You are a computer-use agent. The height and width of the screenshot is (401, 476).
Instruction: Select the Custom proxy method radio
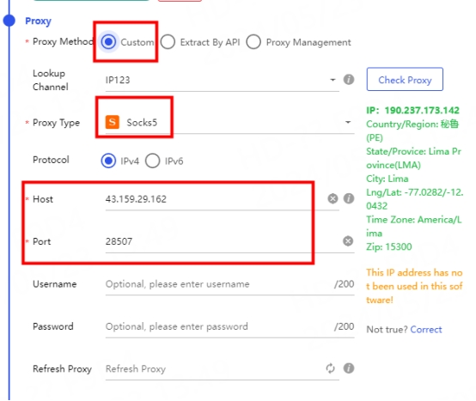(108, 41)
